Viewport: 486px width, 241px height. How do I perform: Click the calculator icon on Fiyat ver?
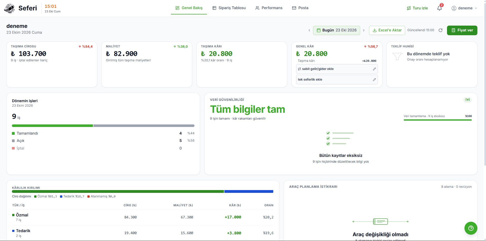(x=453, y=30)
